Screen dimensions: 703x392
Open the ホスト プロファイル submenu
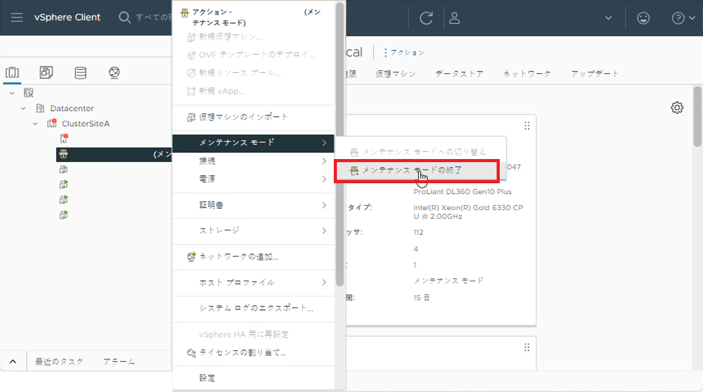254,283
